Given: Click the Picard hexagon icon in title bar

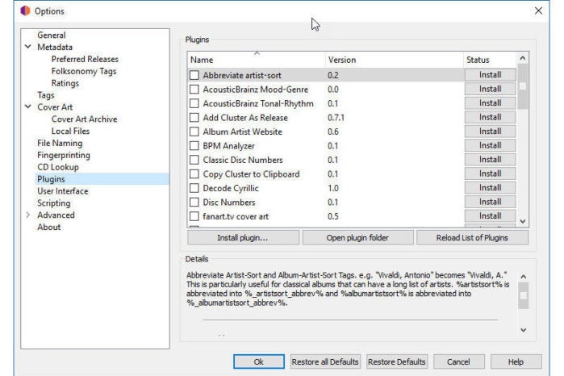Looking at the screenshot, I should pyautogui.click(x=25, y=10).
